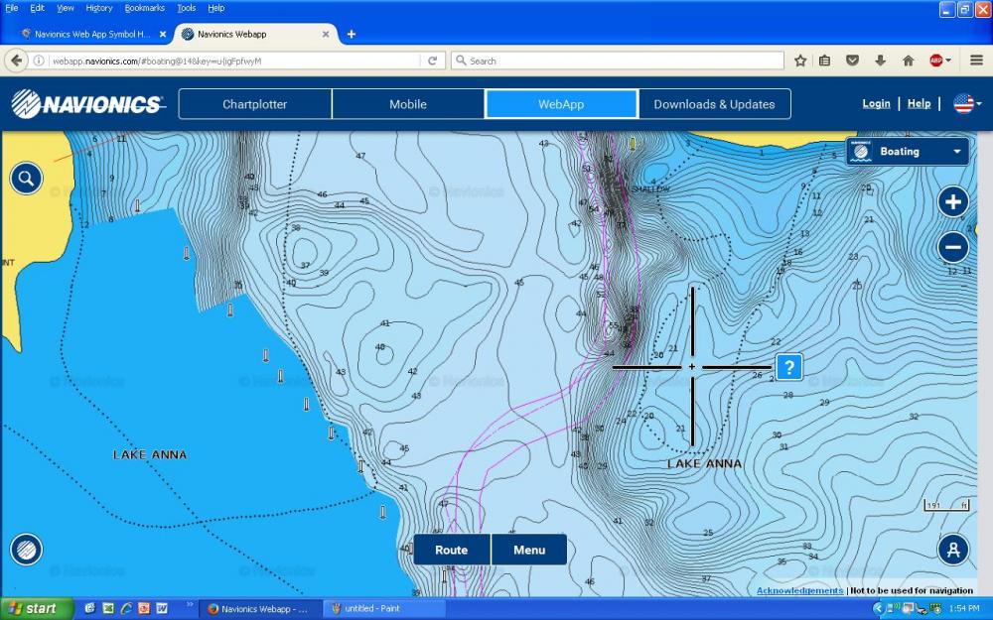Open the Boating chart type dropdown
This screenshot has height=620, width=993.
tap(908, 152)
